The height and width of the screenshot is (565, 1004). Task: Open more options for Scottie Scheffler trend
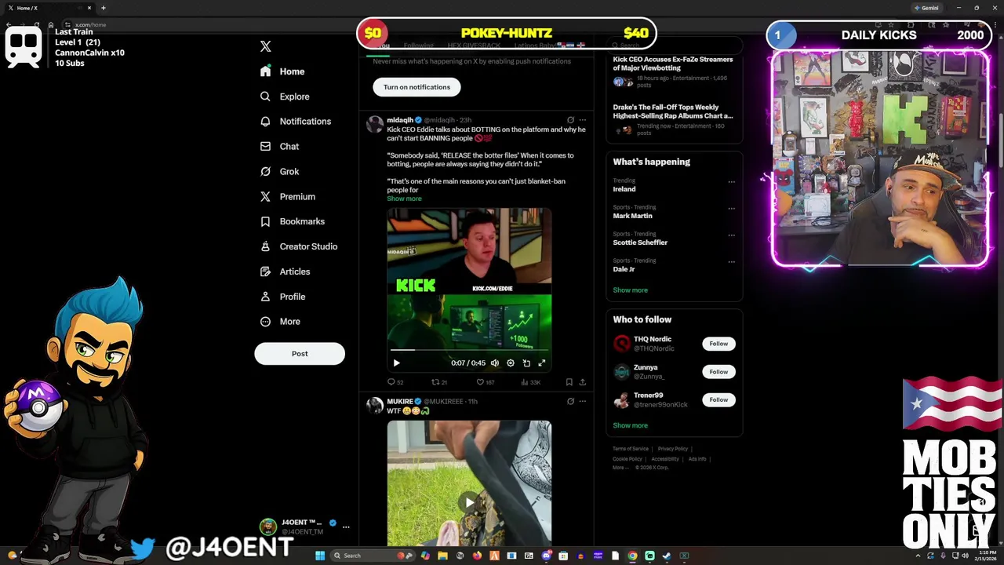click(731, 235)
